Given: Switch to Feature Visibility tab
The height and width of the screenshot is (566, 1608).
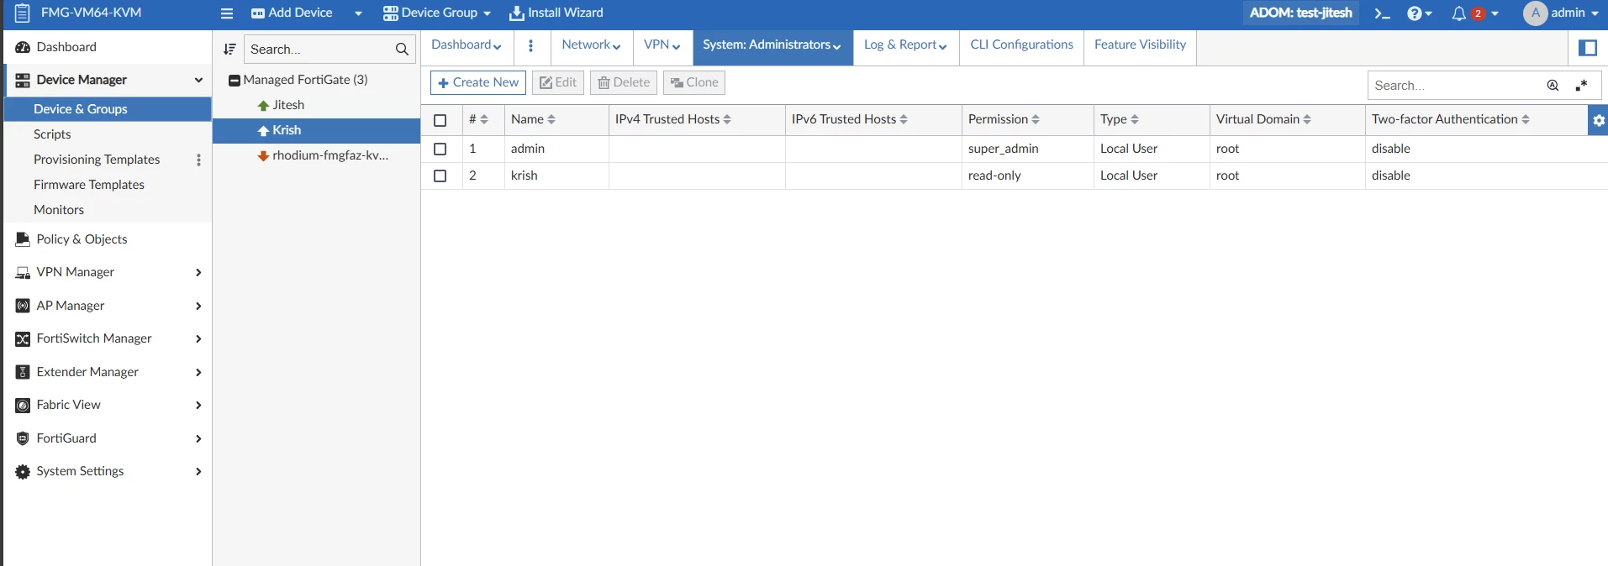Looking at the screenshot, I should (x=1140, y=45).
